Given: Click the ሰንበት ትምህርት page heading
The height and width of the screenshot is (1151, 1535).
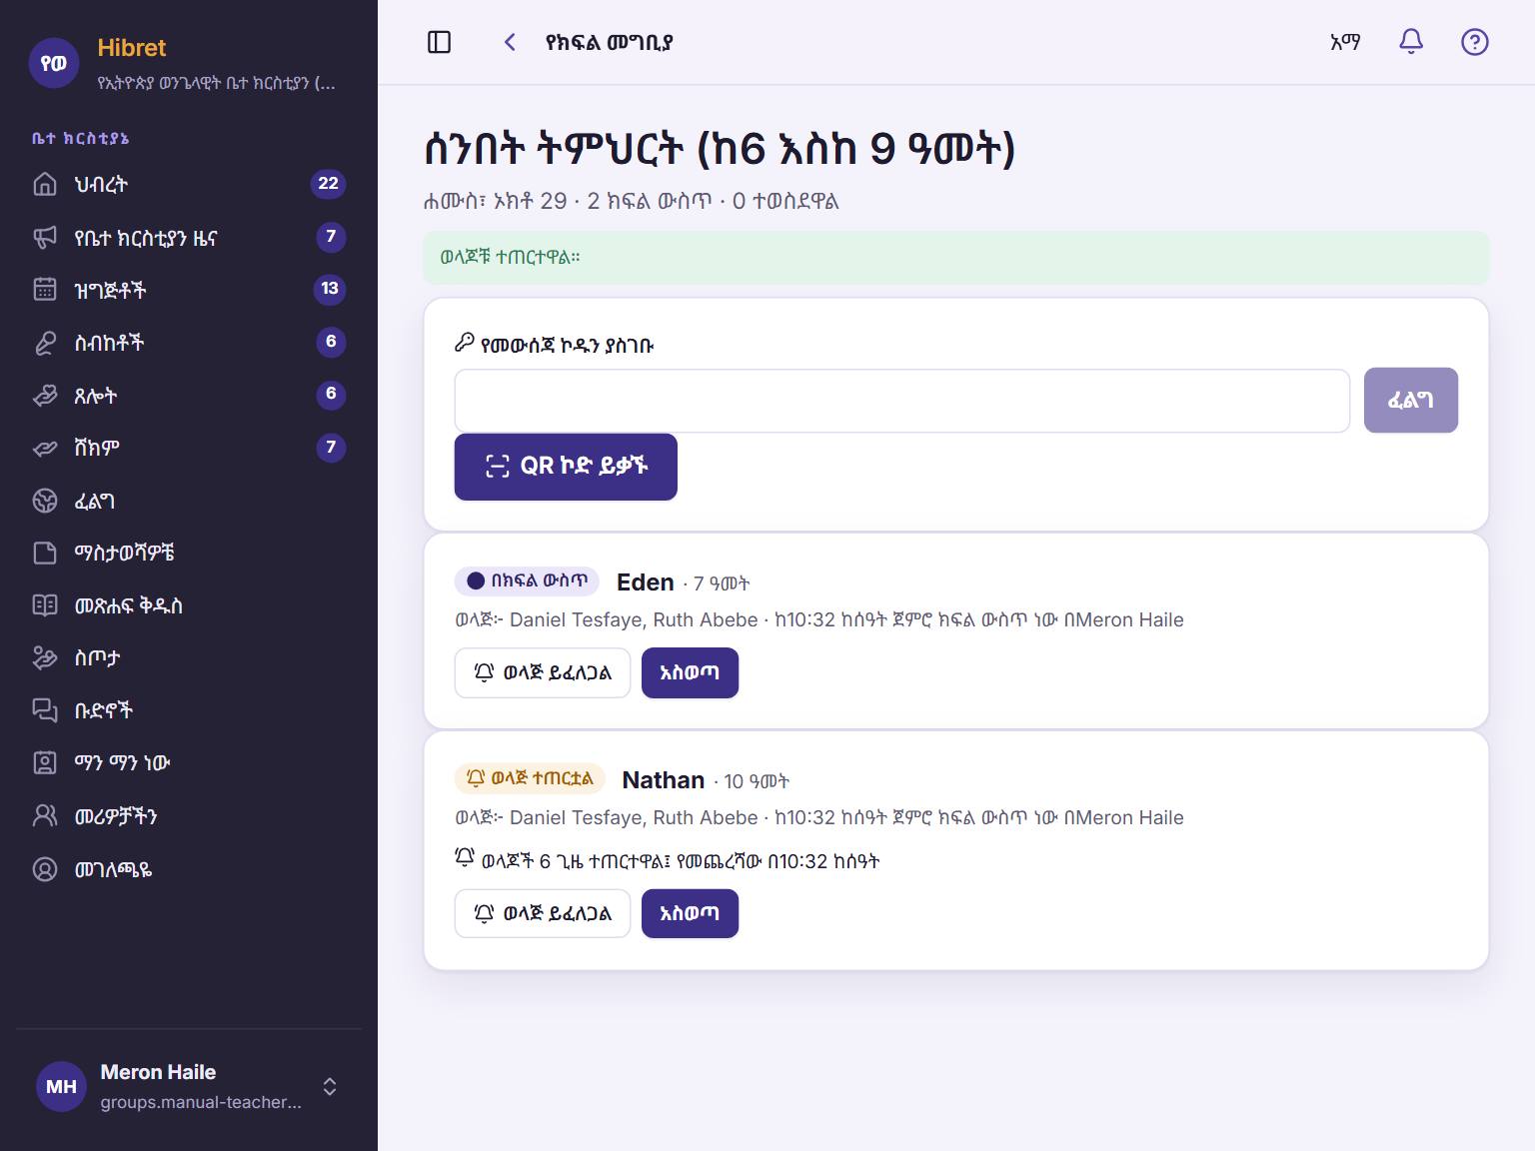Looking at the screenshot, I should pos(720,149).
